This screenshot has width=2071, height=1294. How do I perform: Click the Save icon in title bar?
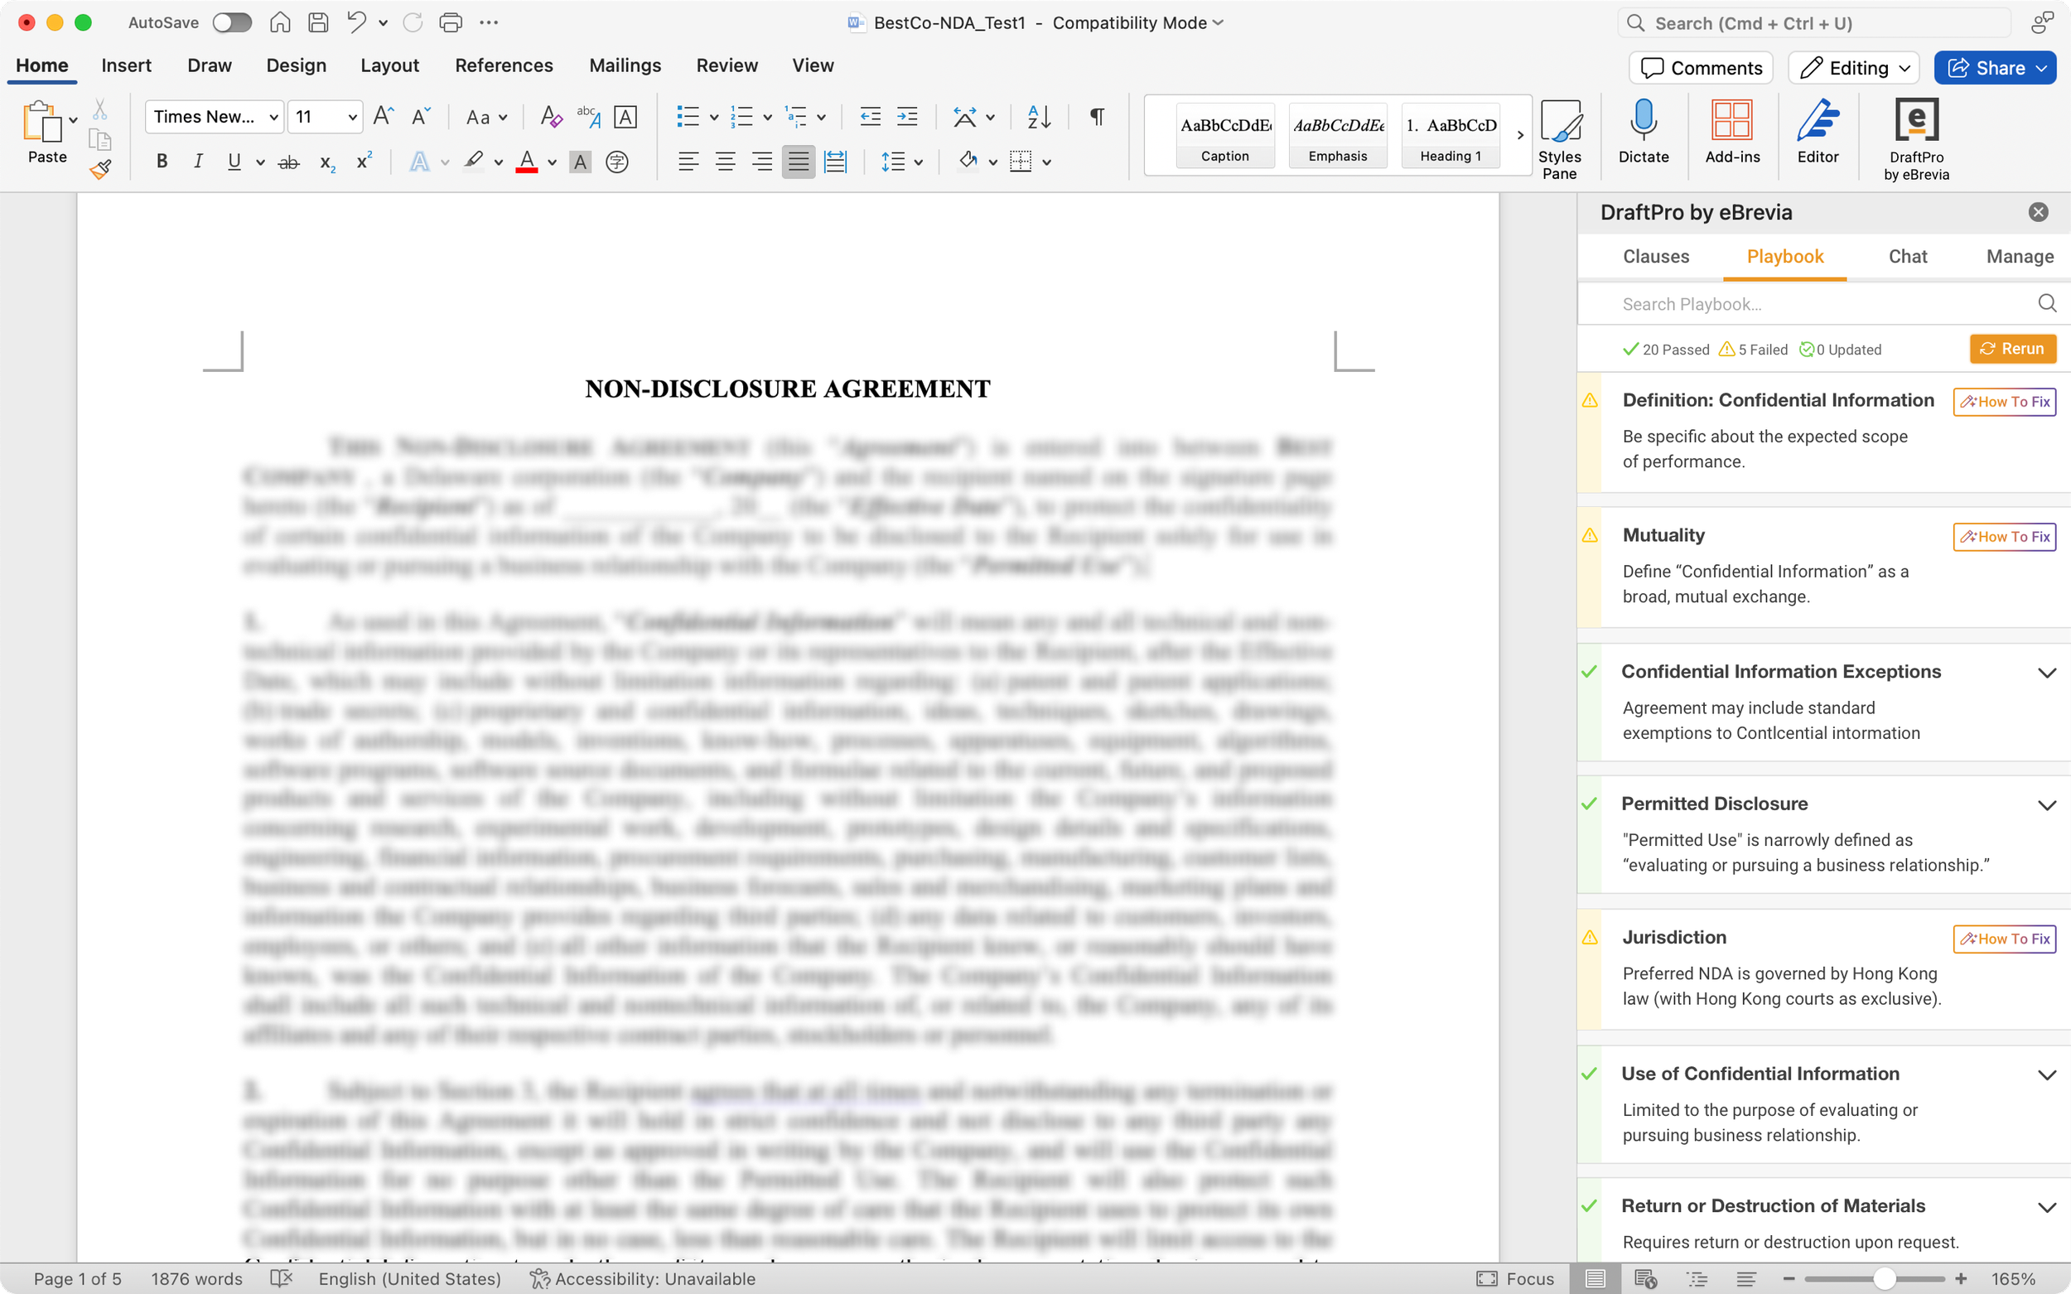point(318,22)
